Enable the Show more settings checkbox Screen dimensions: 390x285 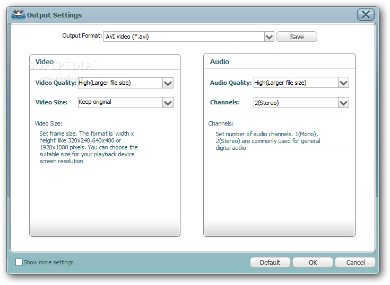tap(19, 262)
